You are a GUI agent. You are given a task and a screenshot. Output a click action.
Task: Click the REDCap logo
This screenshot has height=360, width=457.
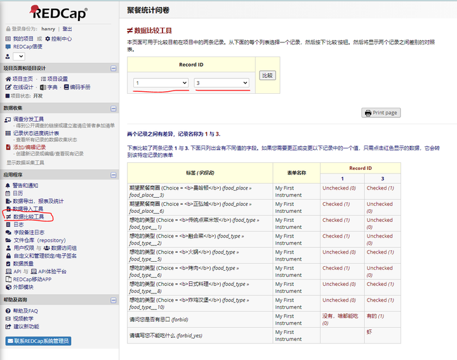pos(58,13)
